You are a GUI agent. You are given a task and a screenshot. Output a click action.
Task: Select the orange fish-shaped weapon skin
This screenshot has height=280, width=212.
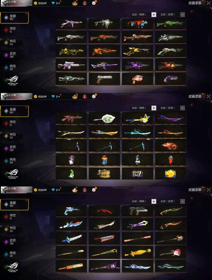tap(137, 79)
